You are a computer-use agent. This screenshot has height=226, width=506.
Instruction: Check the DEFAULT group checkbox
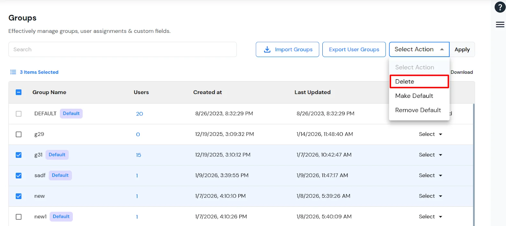click(x=19, y=114)
